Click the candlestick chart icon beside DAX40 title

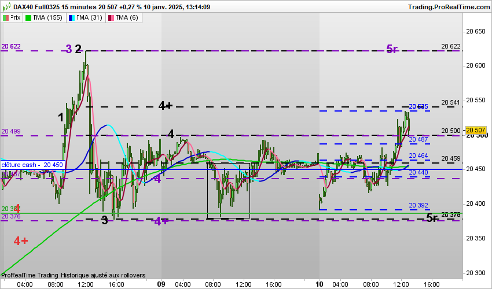(x=6, y=6)
